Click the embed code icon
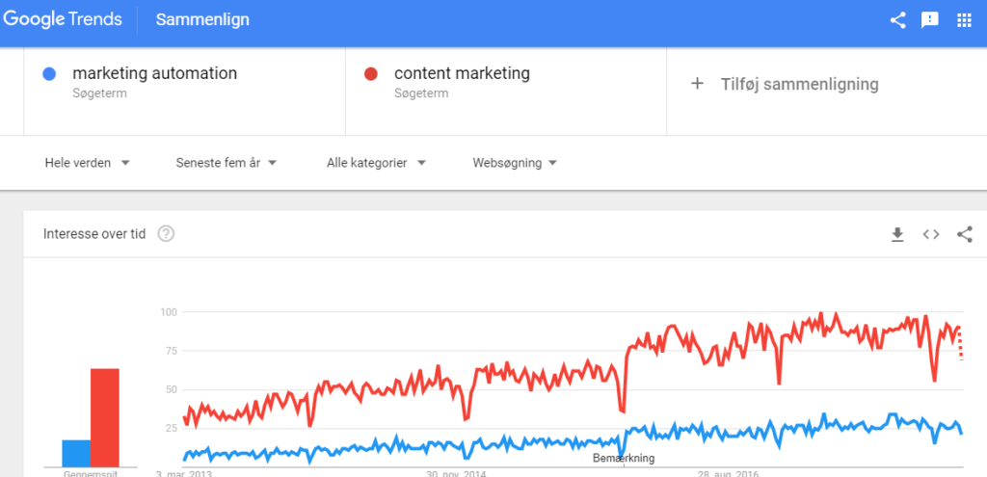The image size is (987, 477). click(931, 234)
